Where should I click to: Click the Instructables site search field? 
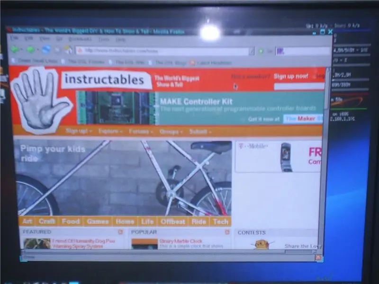(299, 86)
